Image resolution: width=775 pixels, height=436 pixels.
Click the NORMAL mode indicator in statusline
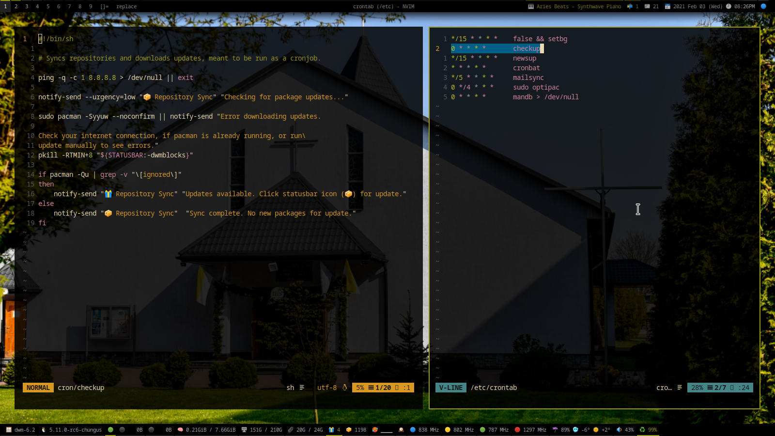click(38, 388)
